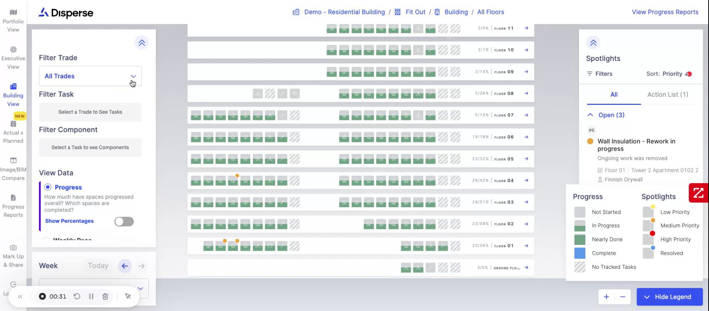Image resolution: width=709 pixels, height=311 pixels.
Task: Collapse the filter panel chevron
Action: point(142,43)
